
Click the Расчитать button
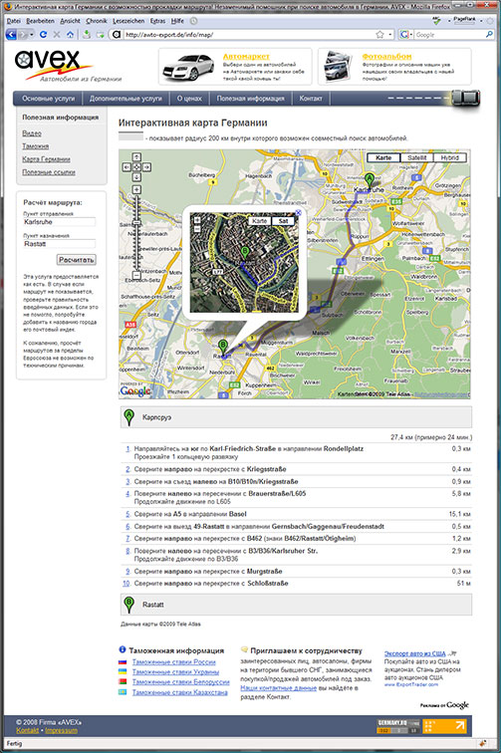click(77, 260)
